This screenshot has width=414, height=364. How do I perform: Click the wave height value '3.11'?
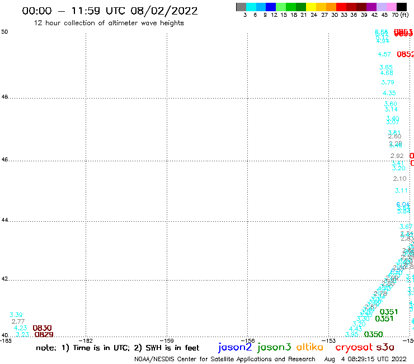coord(401,190)
